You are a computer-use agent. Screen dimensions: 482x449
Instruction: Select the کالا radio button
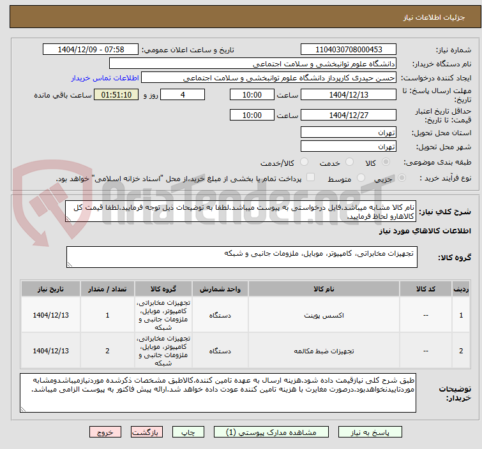point(386,162)
